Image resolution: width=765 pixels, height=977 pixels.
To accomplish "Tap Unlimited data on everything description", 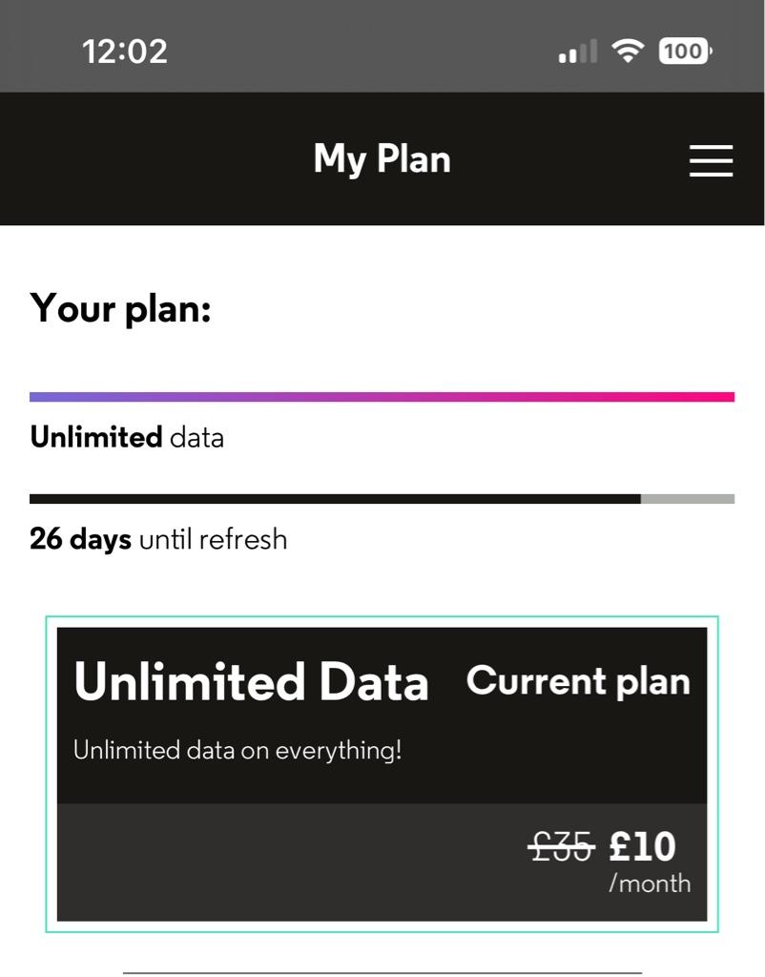I will pyautogui.click(x=238, y=750).
